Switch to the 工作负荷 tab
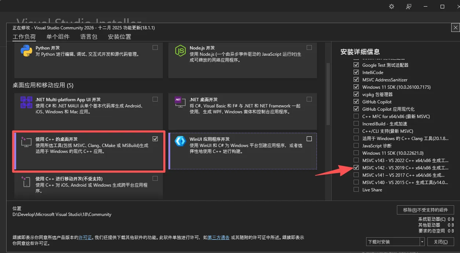 pyautogui.click(x=24, y=37)
